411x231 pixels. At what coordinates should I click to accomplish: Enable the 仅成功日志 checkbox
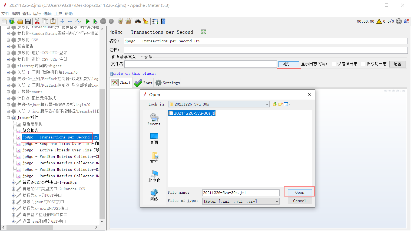(x=363, y=64)
